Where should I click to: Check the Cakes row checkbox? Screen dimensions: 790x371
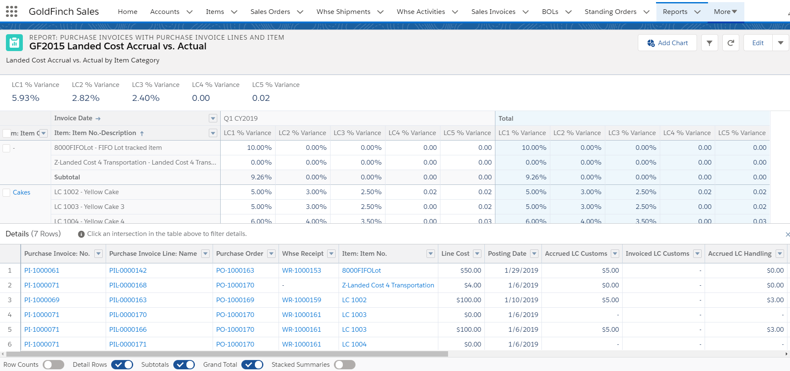click(x=6, y=192)
